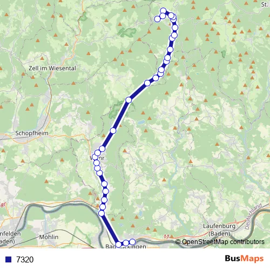The width and height of the screenshot is (270, 270).
Task: Click the 7320 route number label
Action: point(25,259)
